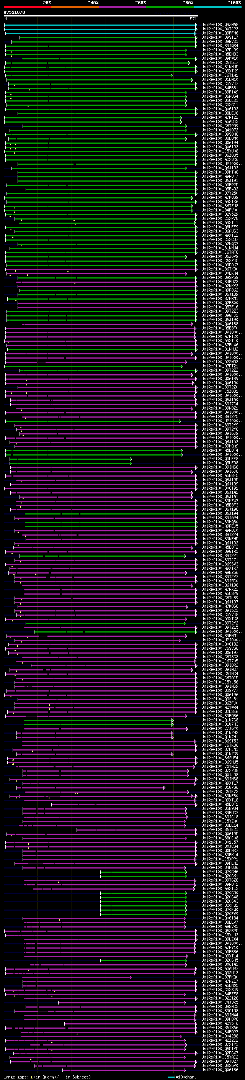Viewport: 245px width, 1080px height.
Task: Select the UniRef100_A7KQG8 label
Action: 220,606
